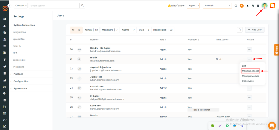Switch to the Deactivated 83 filter tab
Viewport: 279px width, 130px height.
click(163, 30)
